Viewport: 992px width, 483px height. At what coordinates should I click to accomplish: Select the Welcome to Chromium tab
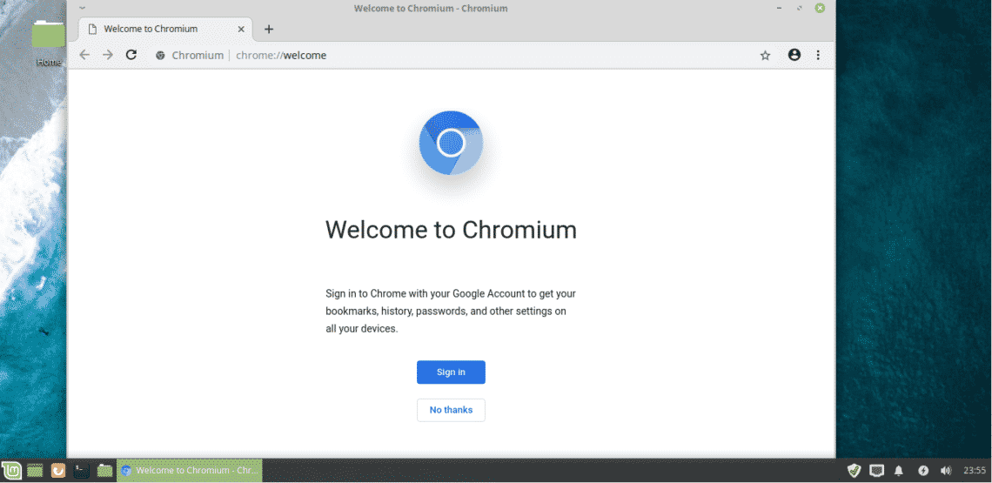(164, 29)
